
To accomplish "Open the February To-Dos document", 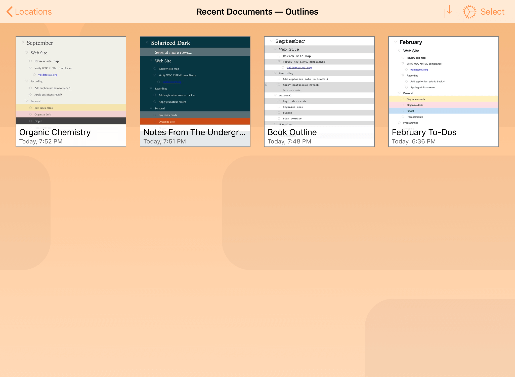I will [443, 91].
